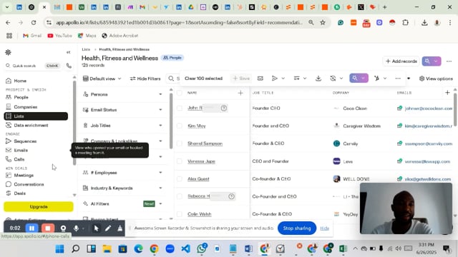Click the yellow Upgrade button
Viewport: 458px width, 257px height.
point(39,206)
